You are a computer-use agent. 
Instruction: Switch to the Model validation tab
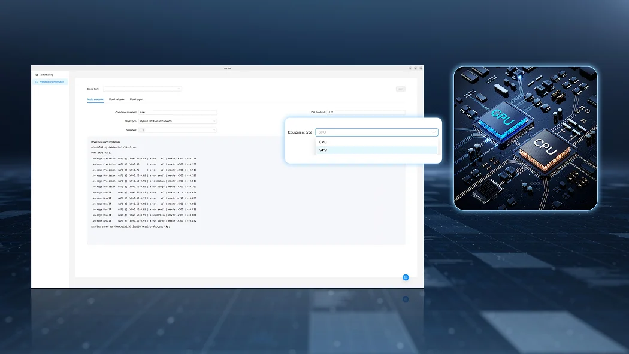point(117,99)
